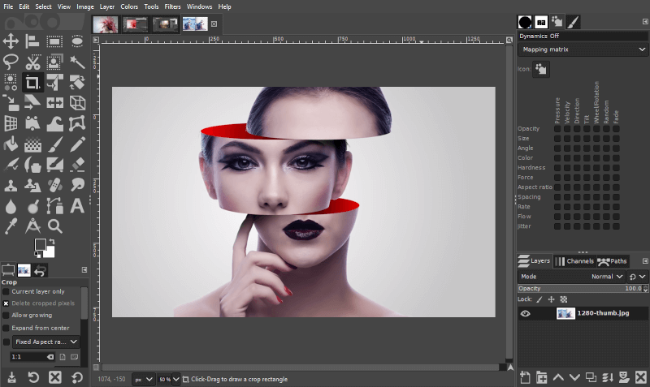Choose the Fuzzy Select magic wand

point(77,61)
